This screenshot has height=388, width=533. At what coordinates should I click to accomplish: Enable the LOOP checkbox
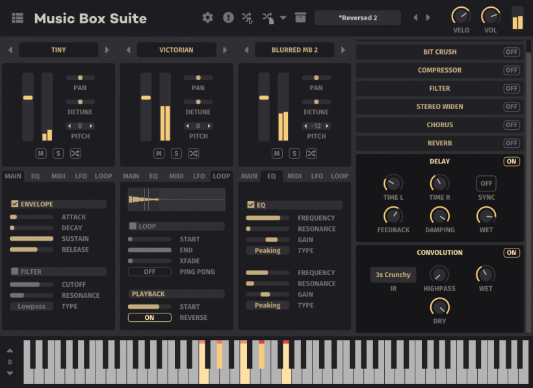click(x=133, y=226)
